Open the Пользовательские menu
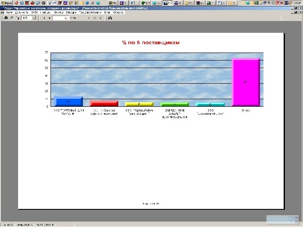The width and height of the screenshot is (303, 227). [90, 12]
